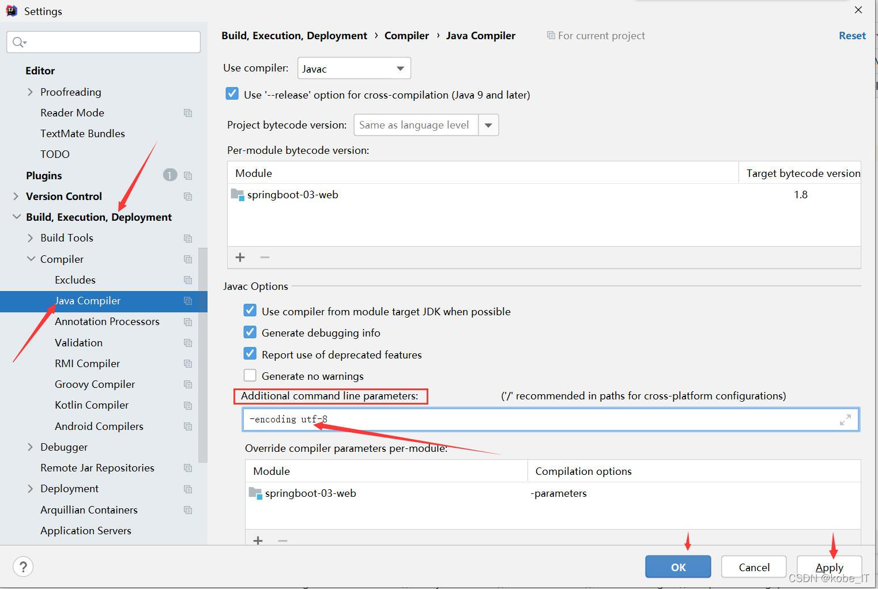This screenshot has height=589, width=878.
Task: Click project-level icon next to Annotation Processors
Action: [188, 322]
